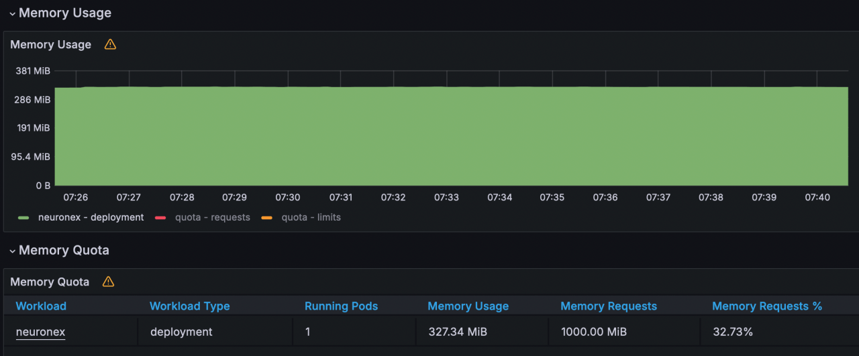This screenshot has height=356, width=859.
Task: Sort table by Workload Type column
Action: point(189,306)
